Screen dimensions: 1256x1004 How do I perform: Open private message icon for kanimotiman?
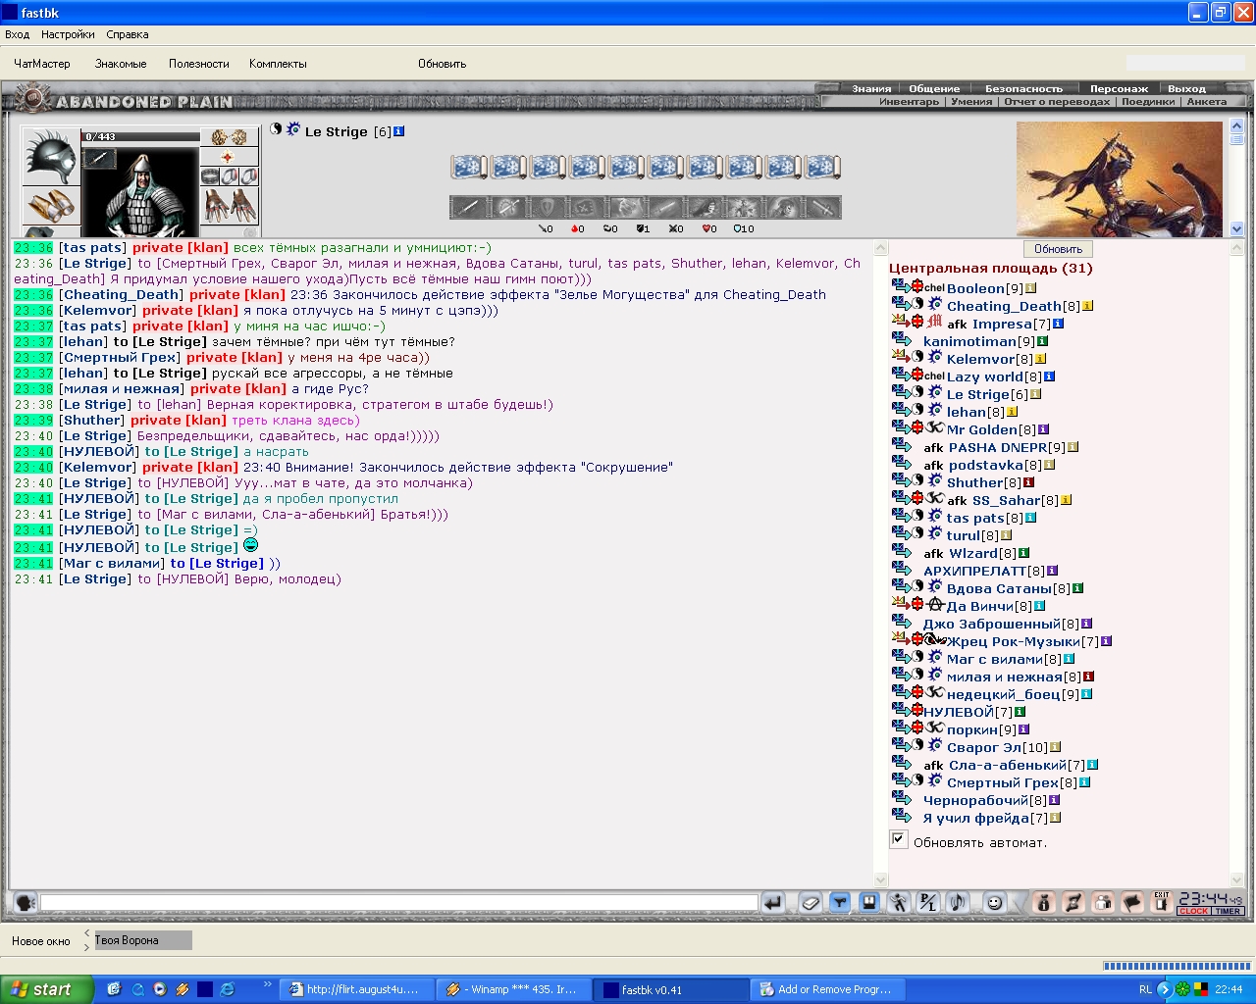(x=902, y=340)
